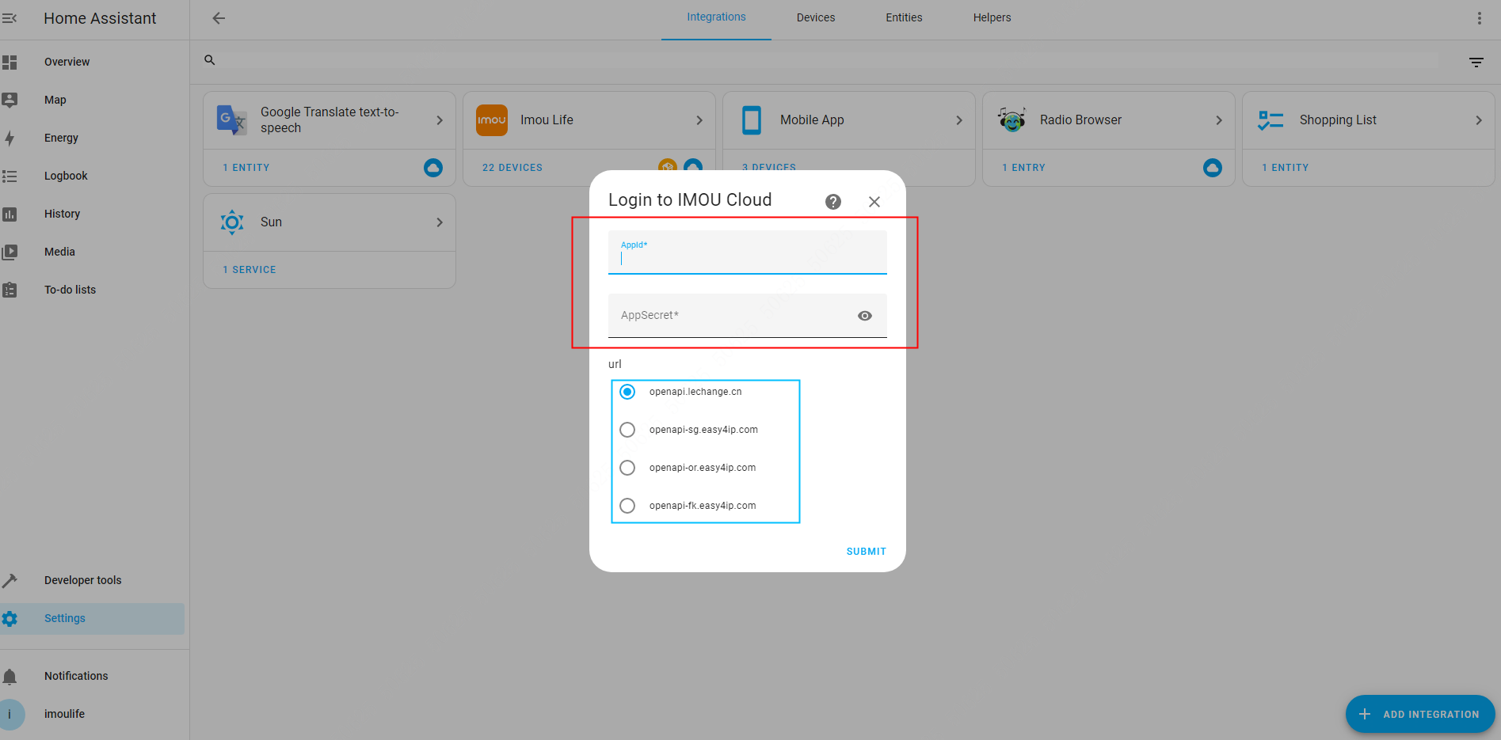
Task: Click the Add Integration button
Action: tap(1420, 714)
